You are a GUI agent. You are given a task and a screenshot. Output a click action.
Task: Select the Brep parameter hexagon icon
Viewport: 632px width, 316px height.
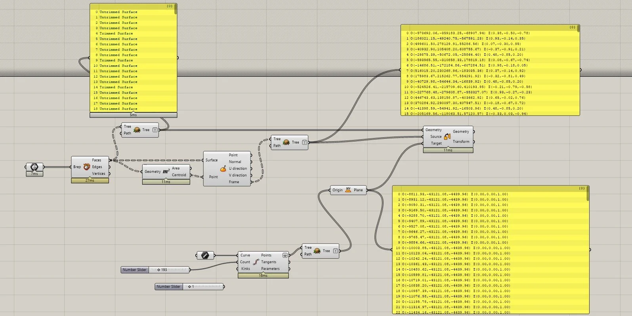click(x=34, y=167)
